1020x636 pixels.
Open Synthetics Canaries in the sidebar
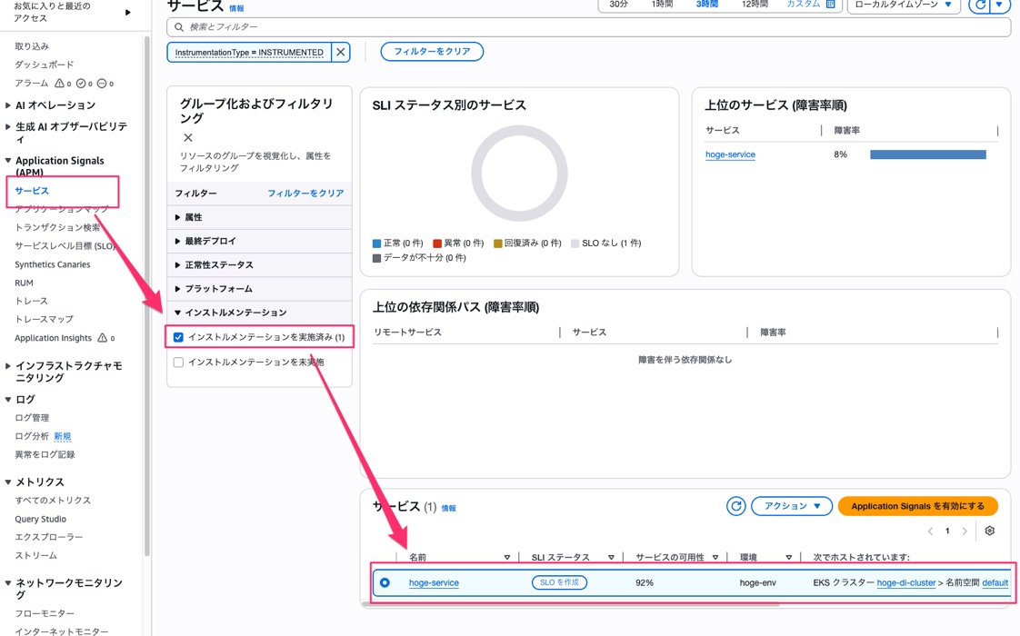[x=53, y=264]
